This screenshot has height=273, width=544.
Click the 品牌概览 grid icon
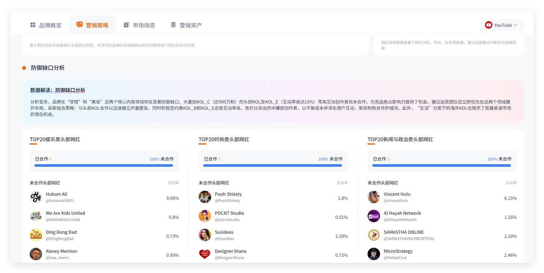click(x=33, y=25)
